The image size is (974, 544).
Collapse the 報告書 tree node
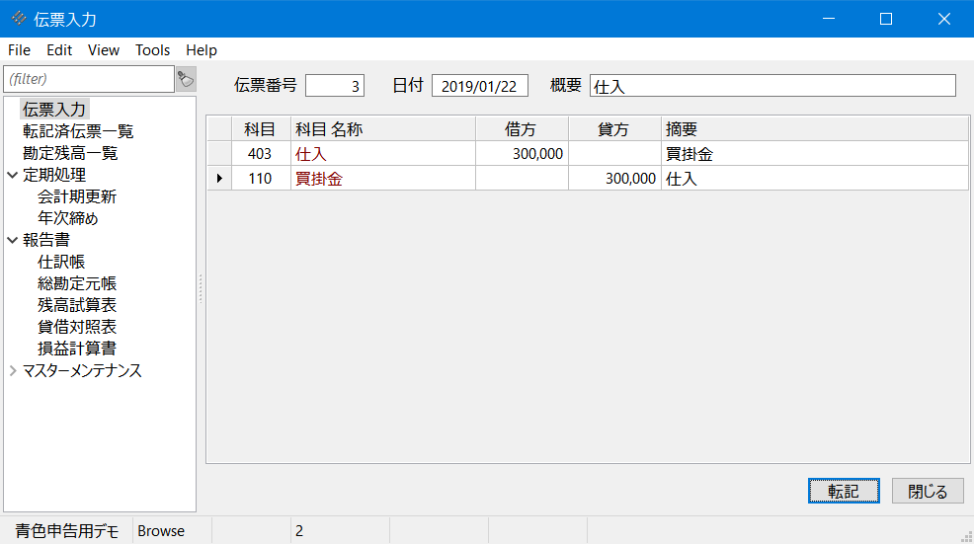coord(12,240)
